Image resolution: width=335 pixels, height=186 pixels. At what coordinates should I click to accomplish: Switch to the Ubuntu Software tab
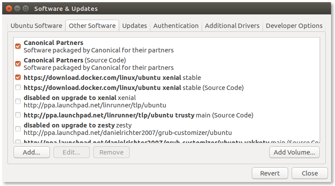click(36, 26)
